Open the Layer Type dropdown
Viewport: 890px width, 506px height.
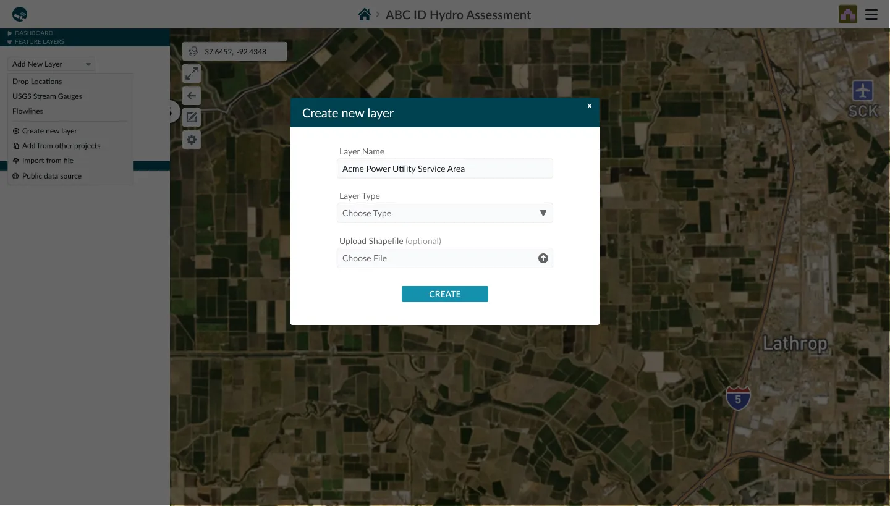(445, 213)
